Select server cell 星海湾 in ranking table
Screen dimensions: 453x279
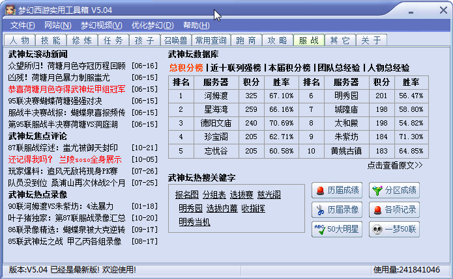(x=216, y=109)
